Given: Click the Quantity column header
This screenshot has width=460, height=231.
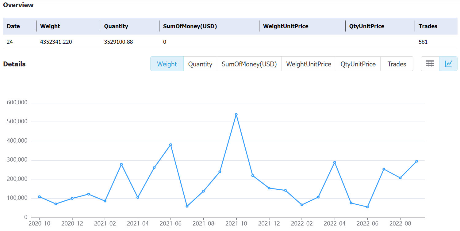Looking at the screenshot, I should pos(116,26).
